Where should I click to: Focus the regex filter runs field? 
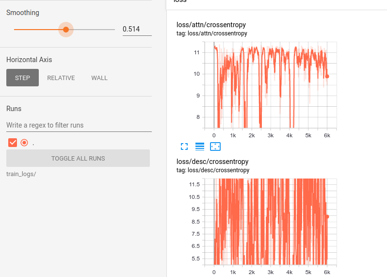(79, 125)
